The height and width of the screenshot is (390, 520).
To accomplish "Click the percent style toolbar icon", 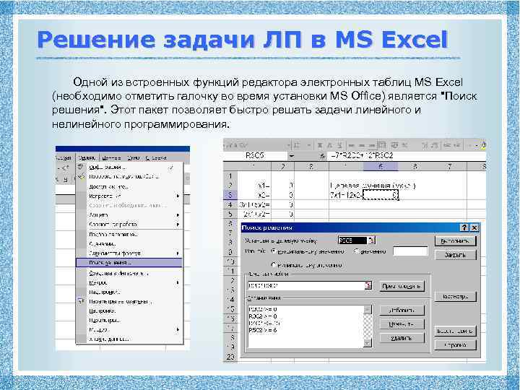I will click(405, 145).
